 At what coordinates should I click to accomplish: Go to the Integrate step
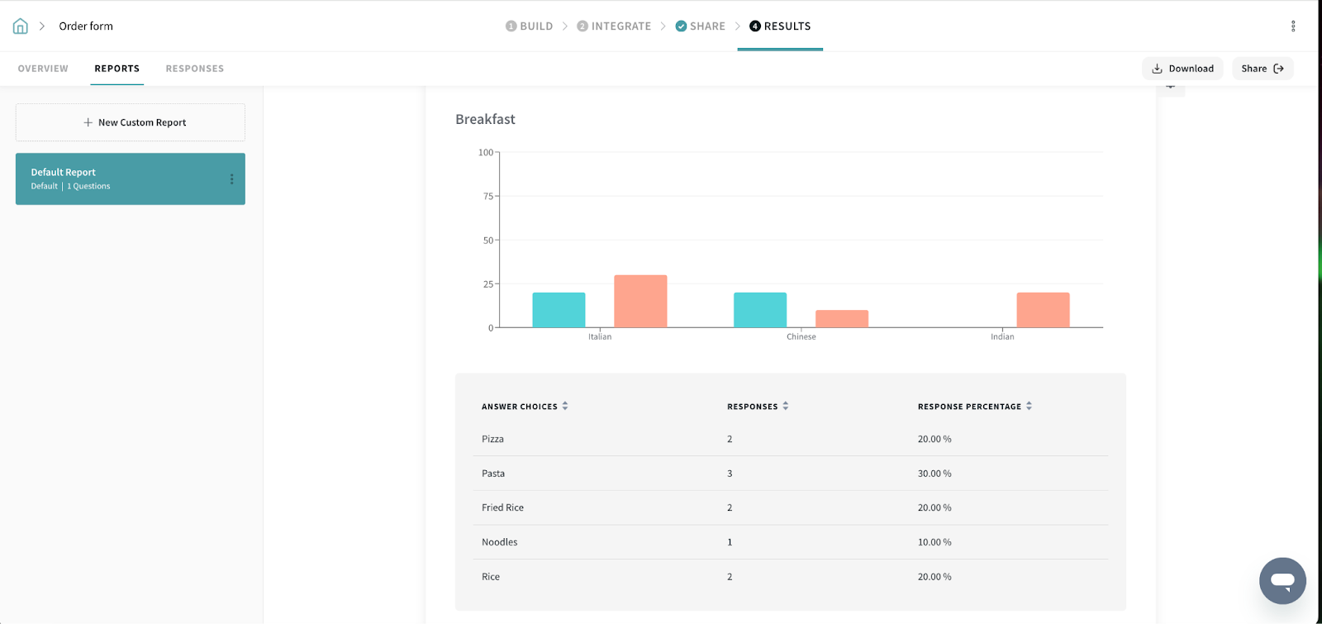614,26
